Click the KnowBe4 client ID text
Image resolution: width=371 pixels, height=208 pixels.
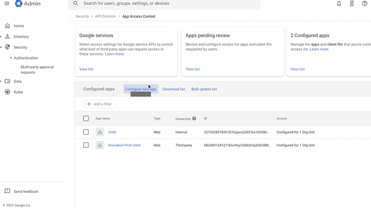(x=238, y=145)
